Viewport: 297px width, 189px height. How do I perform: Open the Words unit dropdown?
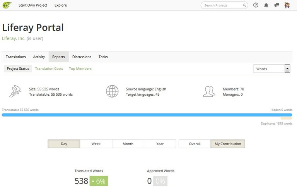[271, 69]
